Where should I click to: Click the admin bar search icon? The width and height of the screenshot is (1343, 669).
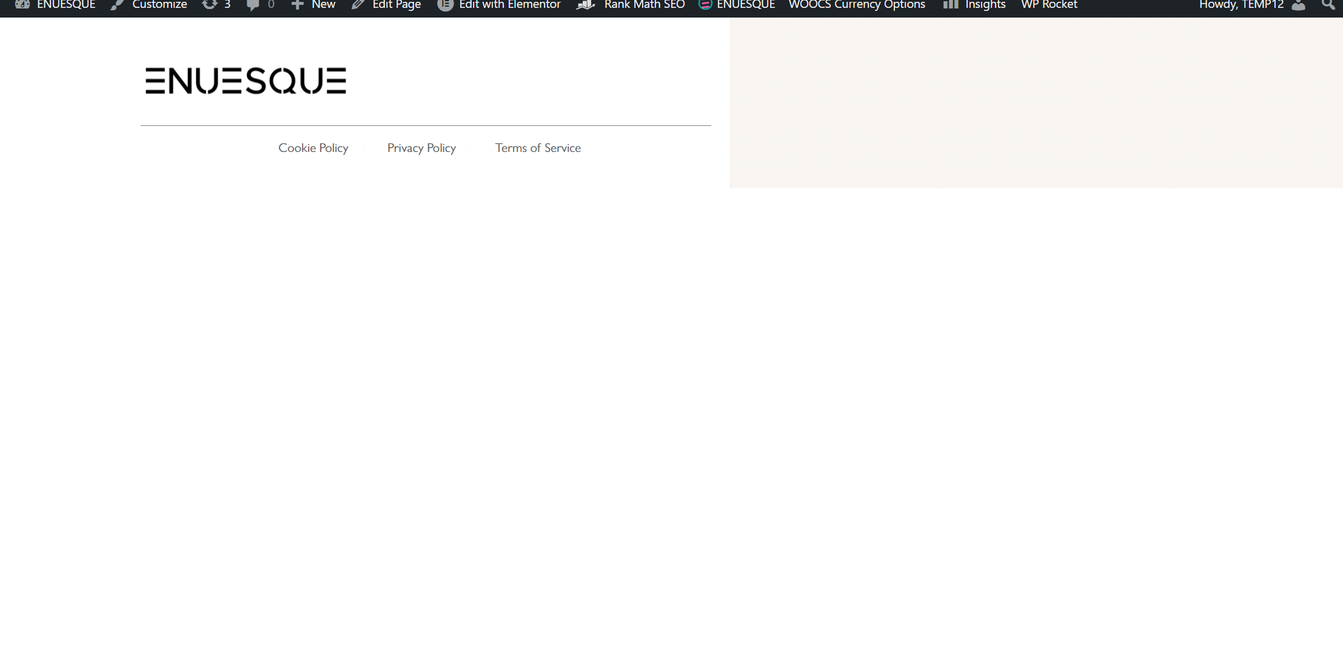point(1328,5)
